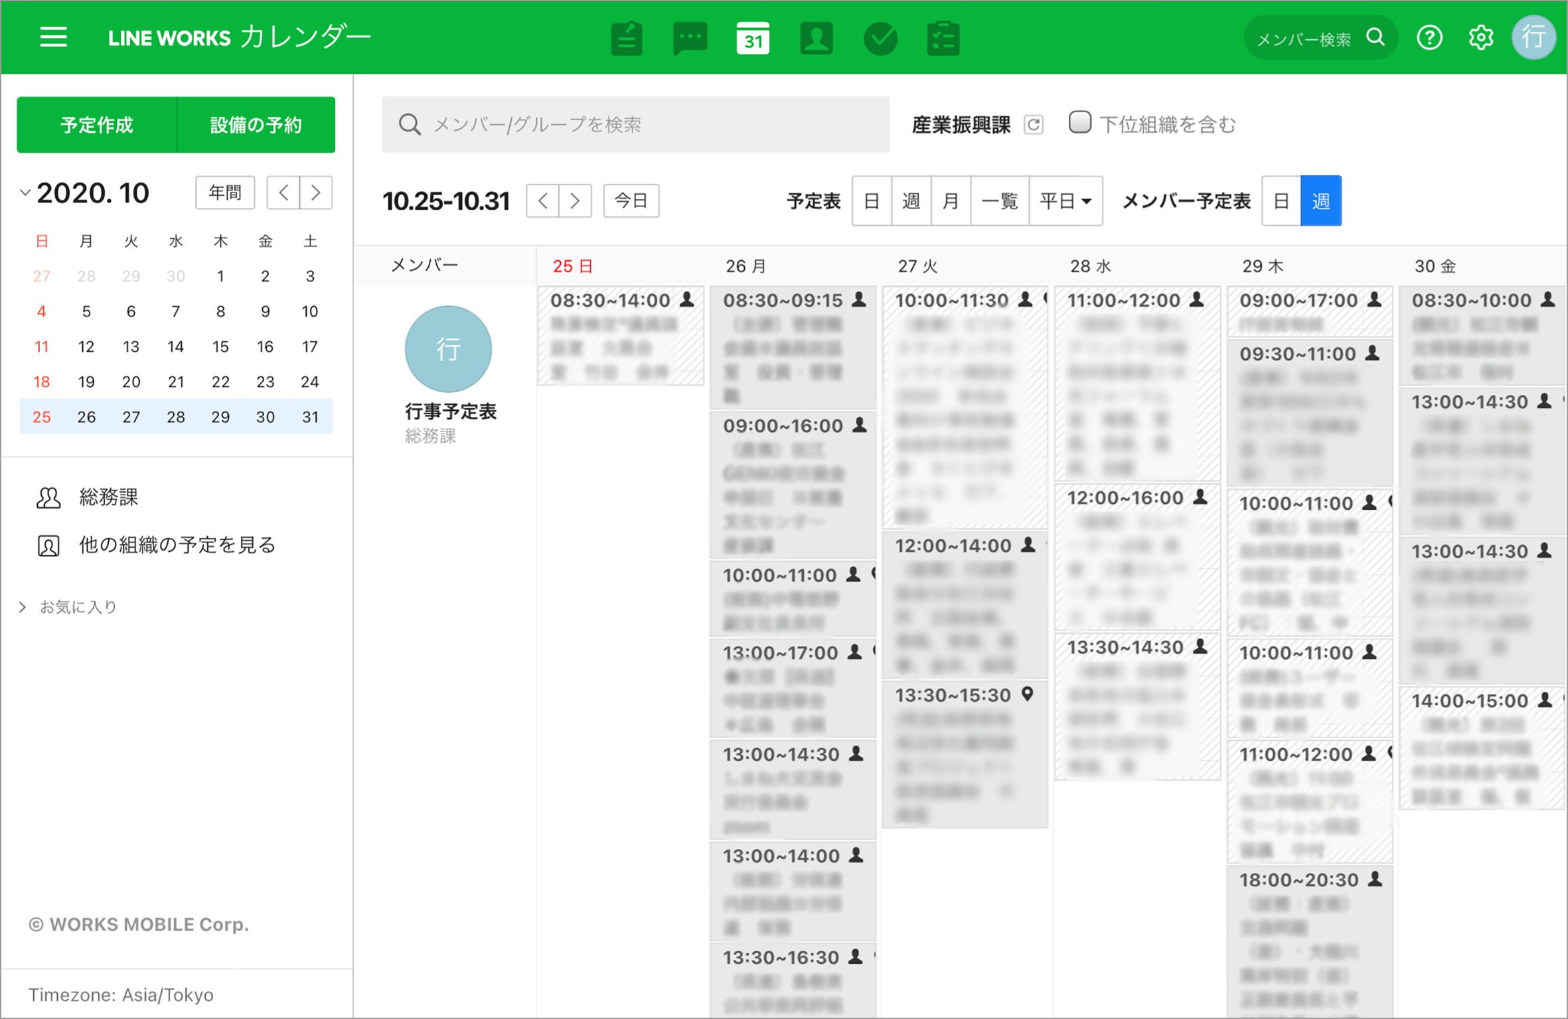Switch member schedule to 日 view

pos(1281,201)
